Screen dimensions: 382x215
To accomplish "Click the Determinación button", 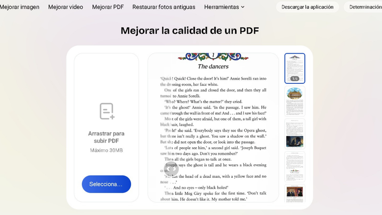I will (365, 7).
